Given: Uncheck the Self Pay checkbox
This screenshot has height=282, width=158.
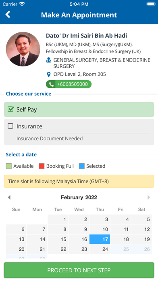Looking at the screenshot, I should coord(10,109).
